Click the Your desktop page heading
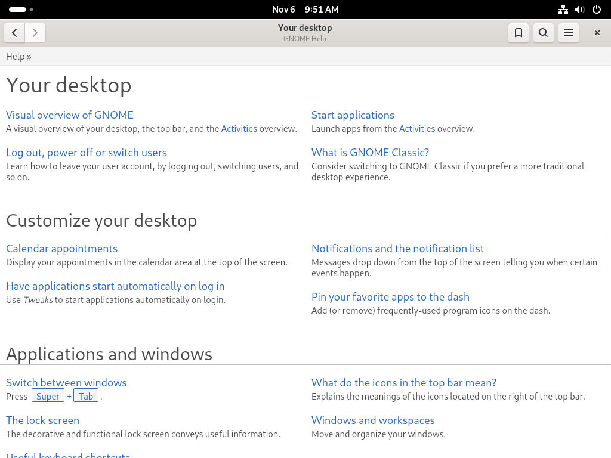Viewport: 611px width, 458px height. 69,85
